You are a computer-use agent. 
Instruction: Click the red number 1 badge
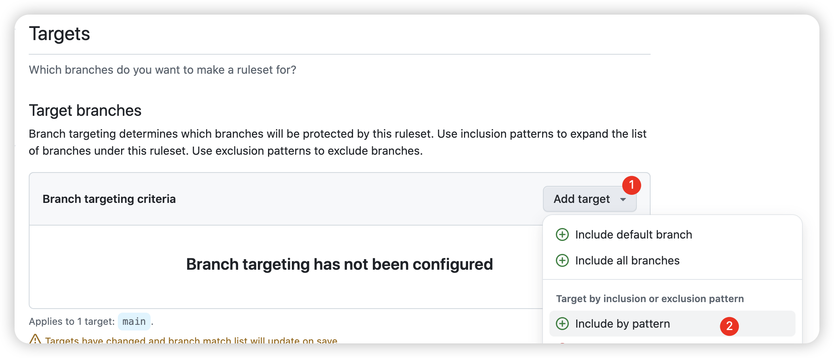click(631, 185)
